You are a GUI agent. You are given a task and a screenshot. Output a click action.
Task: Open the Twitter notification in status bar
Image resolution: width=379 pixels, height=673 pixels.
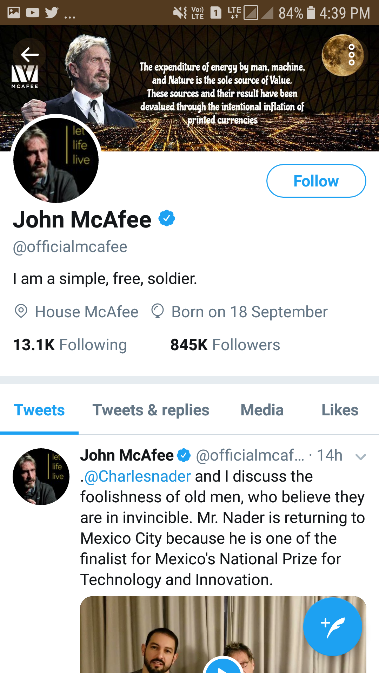pos(52,13)
